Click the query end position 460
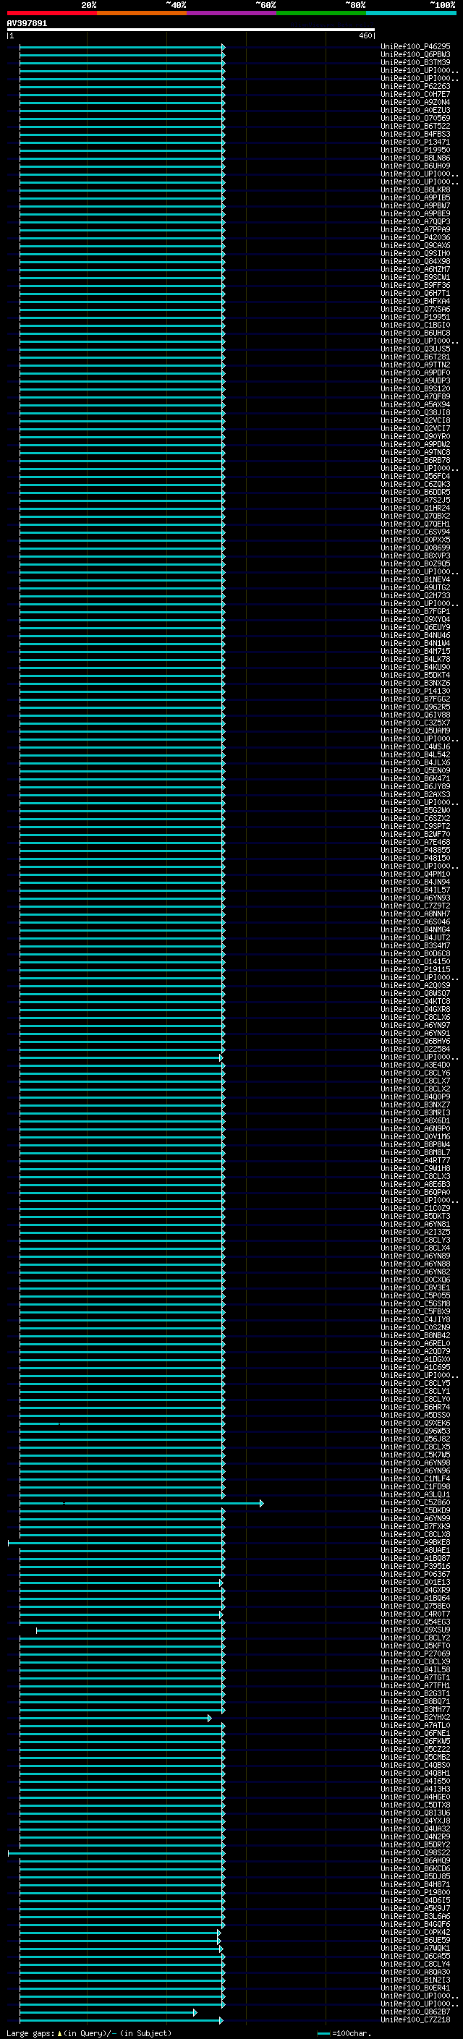Image resolution: width=463 pixels, height=2039 pixels. coord(365,35)
